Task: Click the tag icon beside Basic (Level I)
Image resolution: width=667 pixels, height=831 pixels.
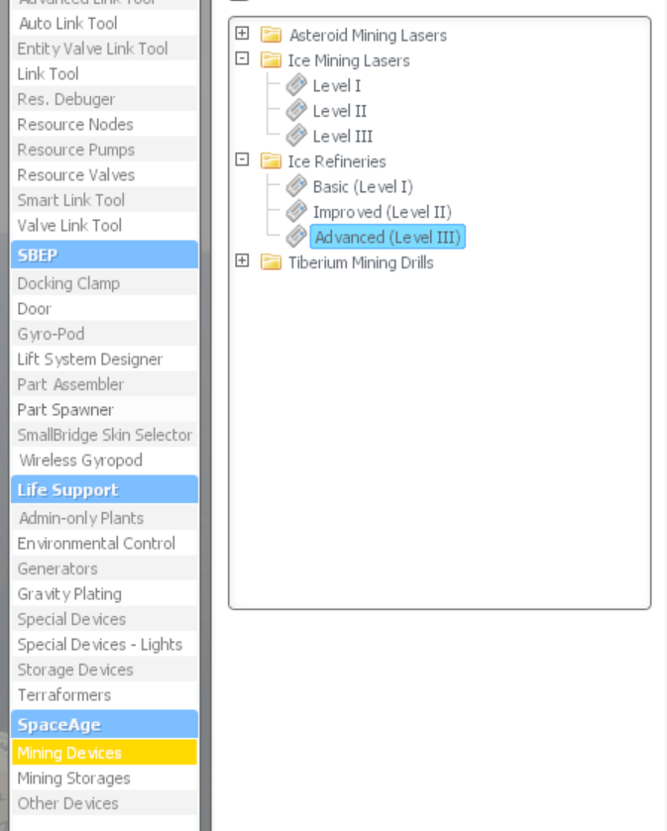Action: coord(296,186)
